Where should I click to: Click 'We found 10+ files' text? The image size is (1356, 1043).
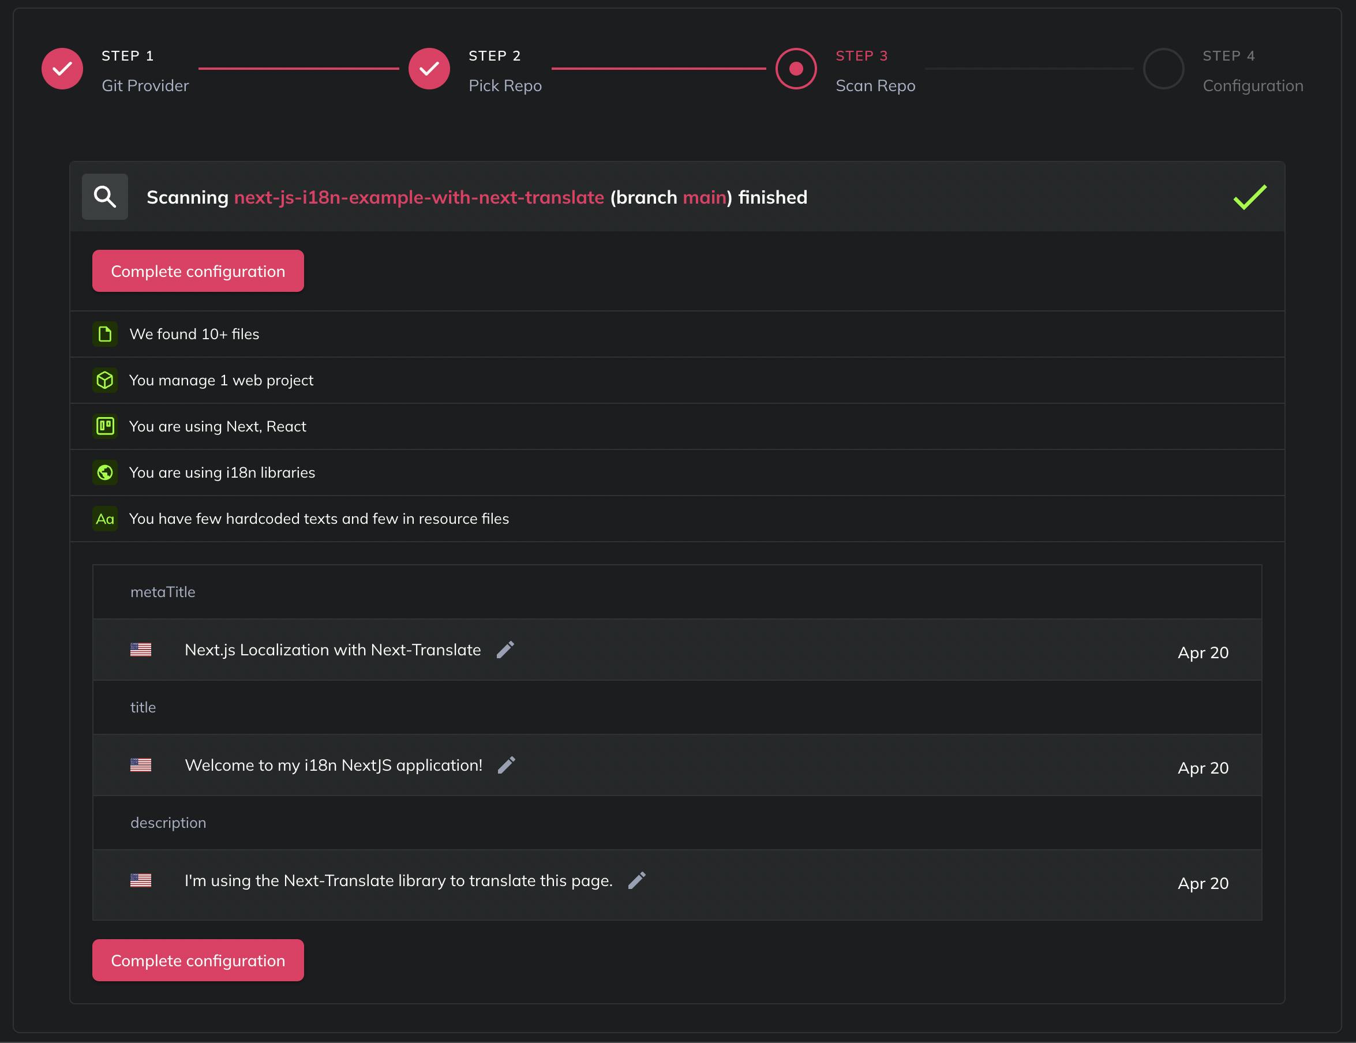194,334
